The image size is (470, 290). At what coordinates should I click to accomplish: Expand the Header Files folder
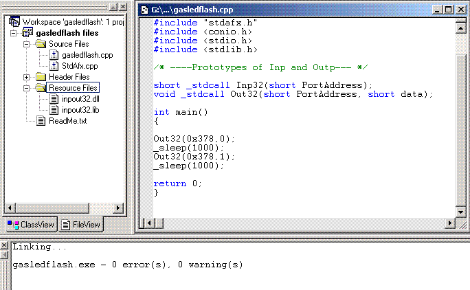(x=26, y=77)
